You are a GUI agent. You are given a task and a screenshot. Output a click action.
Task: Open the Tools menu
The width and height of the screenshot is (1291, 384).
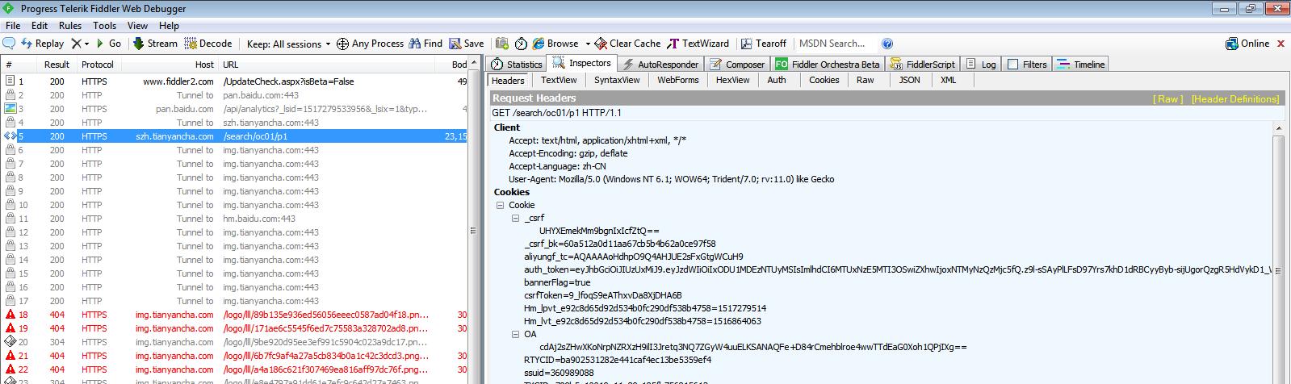104,26
